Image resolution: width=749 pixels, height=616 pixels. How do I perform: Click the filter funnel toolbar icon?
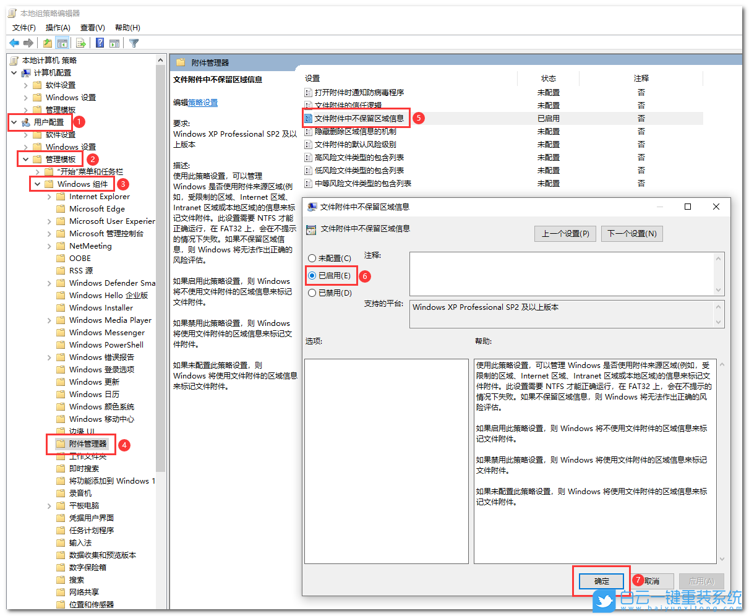(133, 42)
